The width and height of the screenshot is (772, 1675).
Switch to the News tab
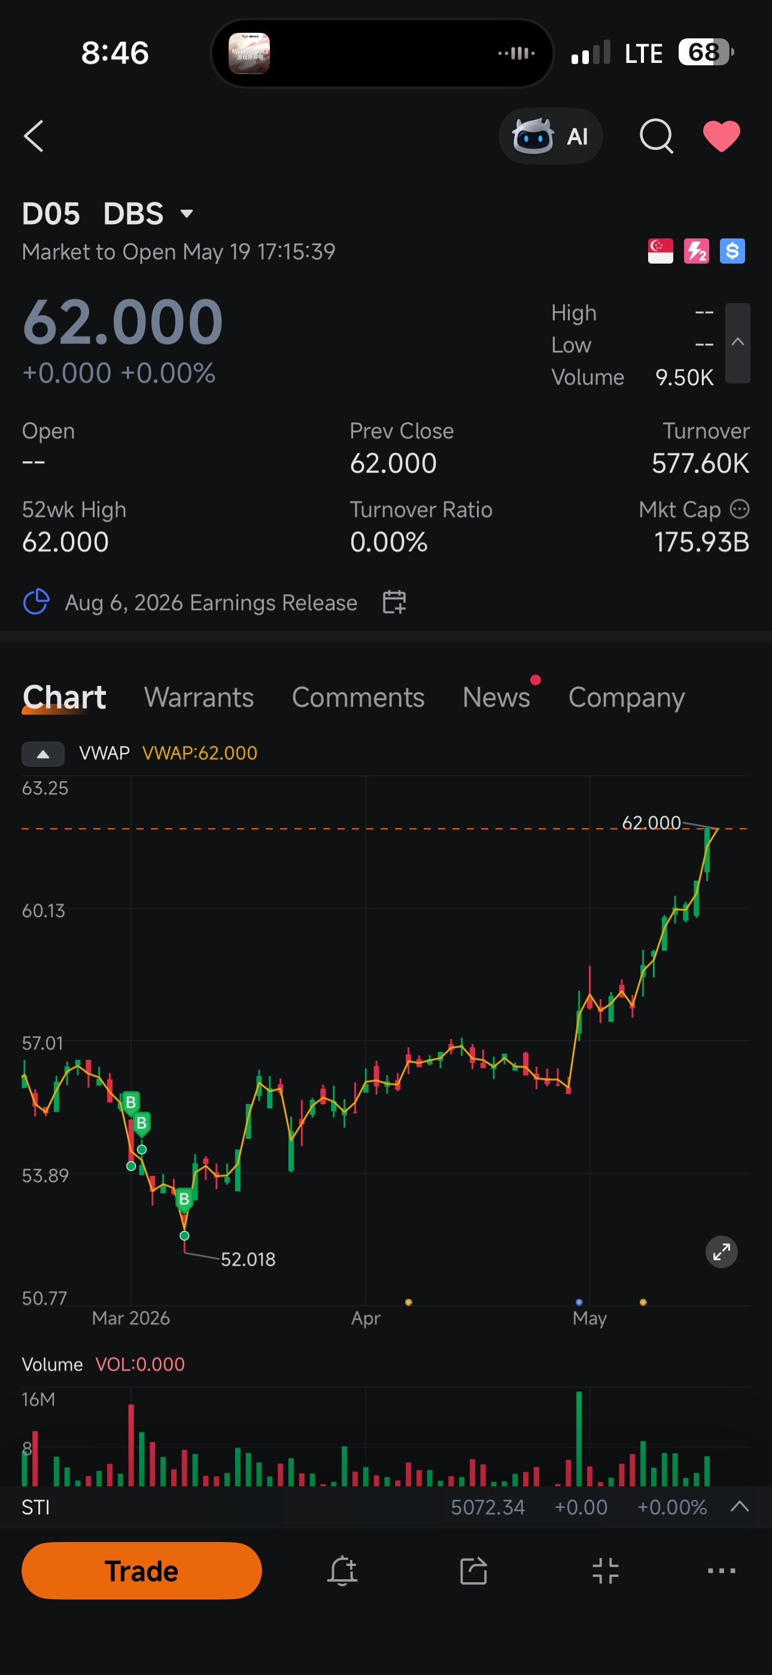[x=497, y=697]
